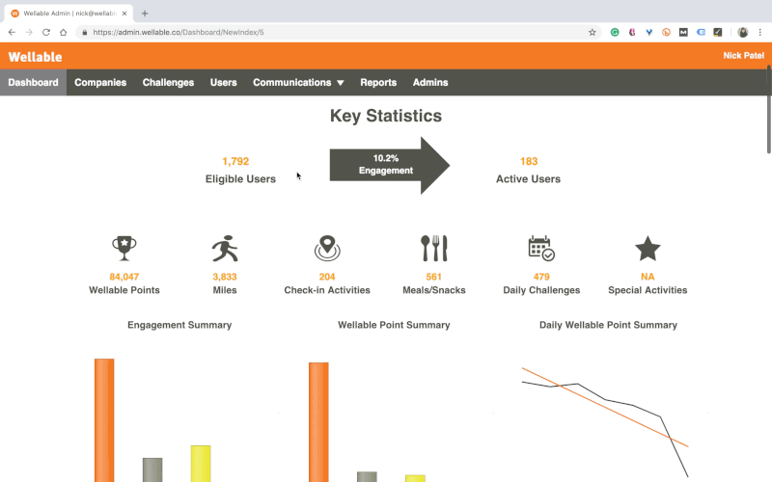
Task: Click the Nick Patel account name
Action: click(x=743, y=56)
